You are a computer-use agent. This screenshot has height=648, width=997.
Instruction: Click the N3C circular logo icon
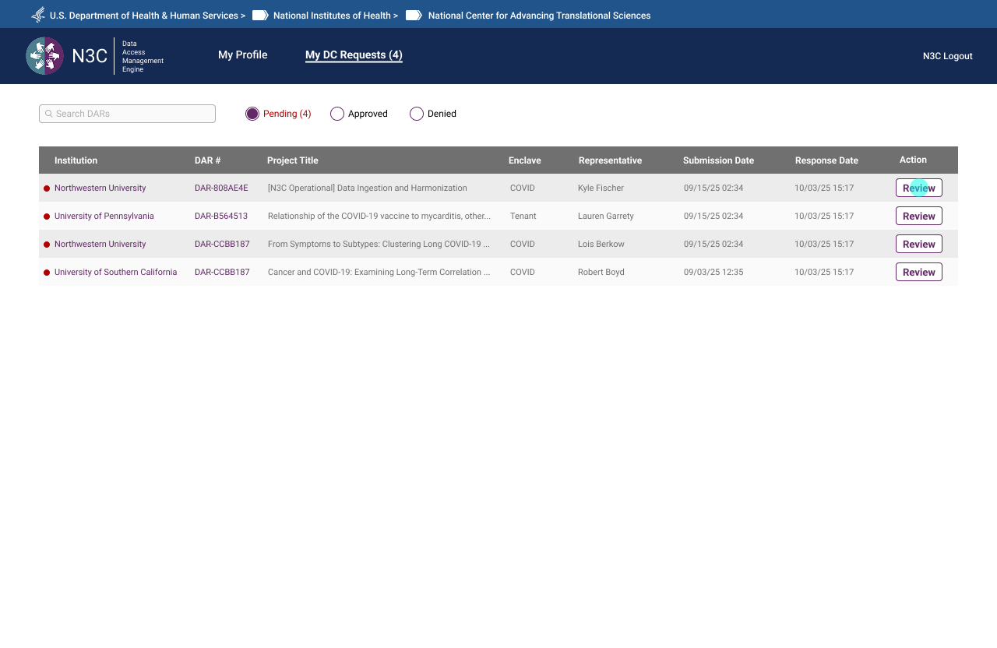coord(44,56)
